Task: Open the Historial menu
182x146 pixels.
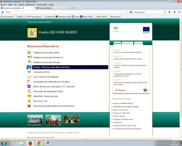Action: (22, 5)
